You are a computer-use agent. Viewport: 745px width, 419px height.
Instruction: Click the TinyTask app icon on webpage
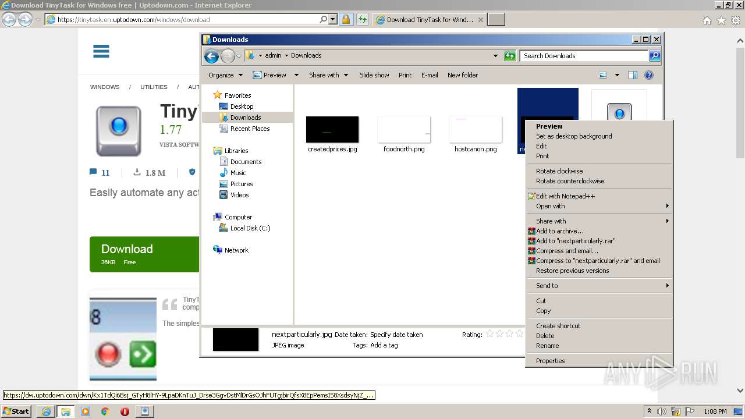point(119,131)
